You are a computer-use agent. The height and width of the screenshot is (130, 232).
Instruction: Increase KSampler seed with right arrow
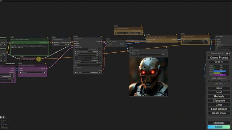click(100, 49)
